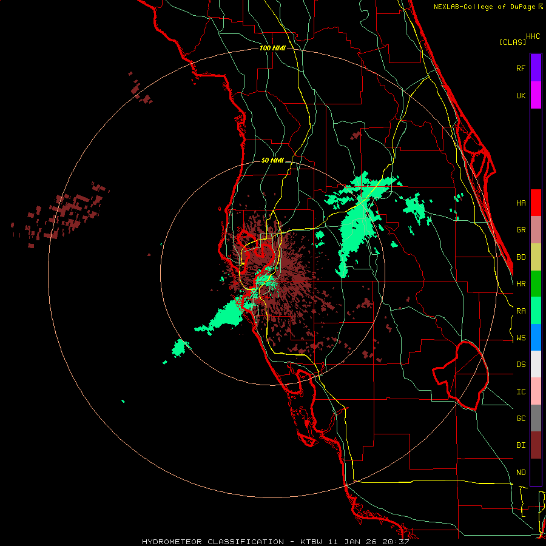This screenshot has width=546, height=546.
Task: Click the red HA legend color swatch
Action: [536, 203]
